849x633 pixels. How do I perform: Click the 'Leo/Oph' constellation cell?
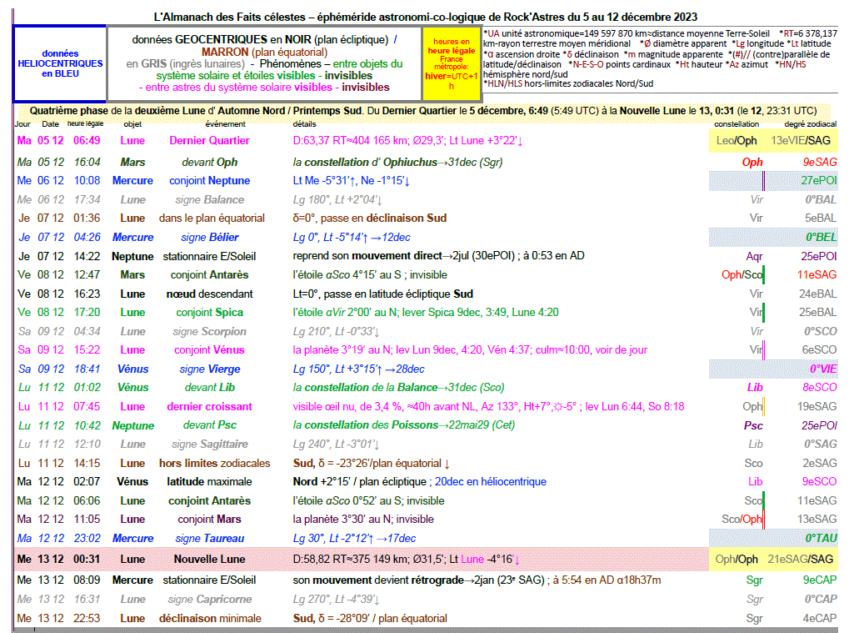tap(737, 140)
